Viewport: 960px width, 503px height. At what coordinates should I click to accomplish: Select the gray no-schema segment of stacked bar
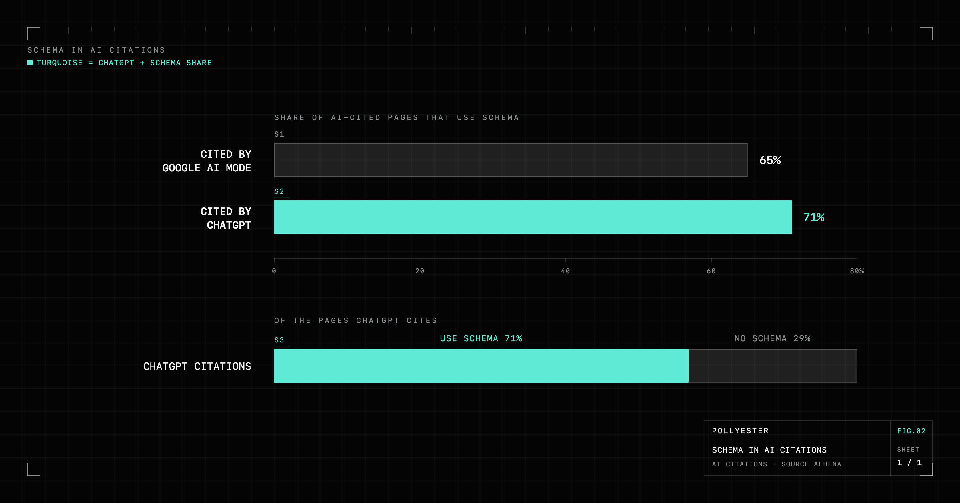[773, 366]
